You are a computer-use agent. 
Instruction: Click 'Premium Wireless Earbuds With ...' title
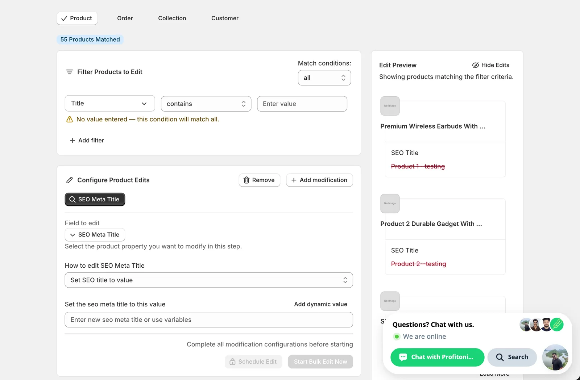tap(433, 126)
